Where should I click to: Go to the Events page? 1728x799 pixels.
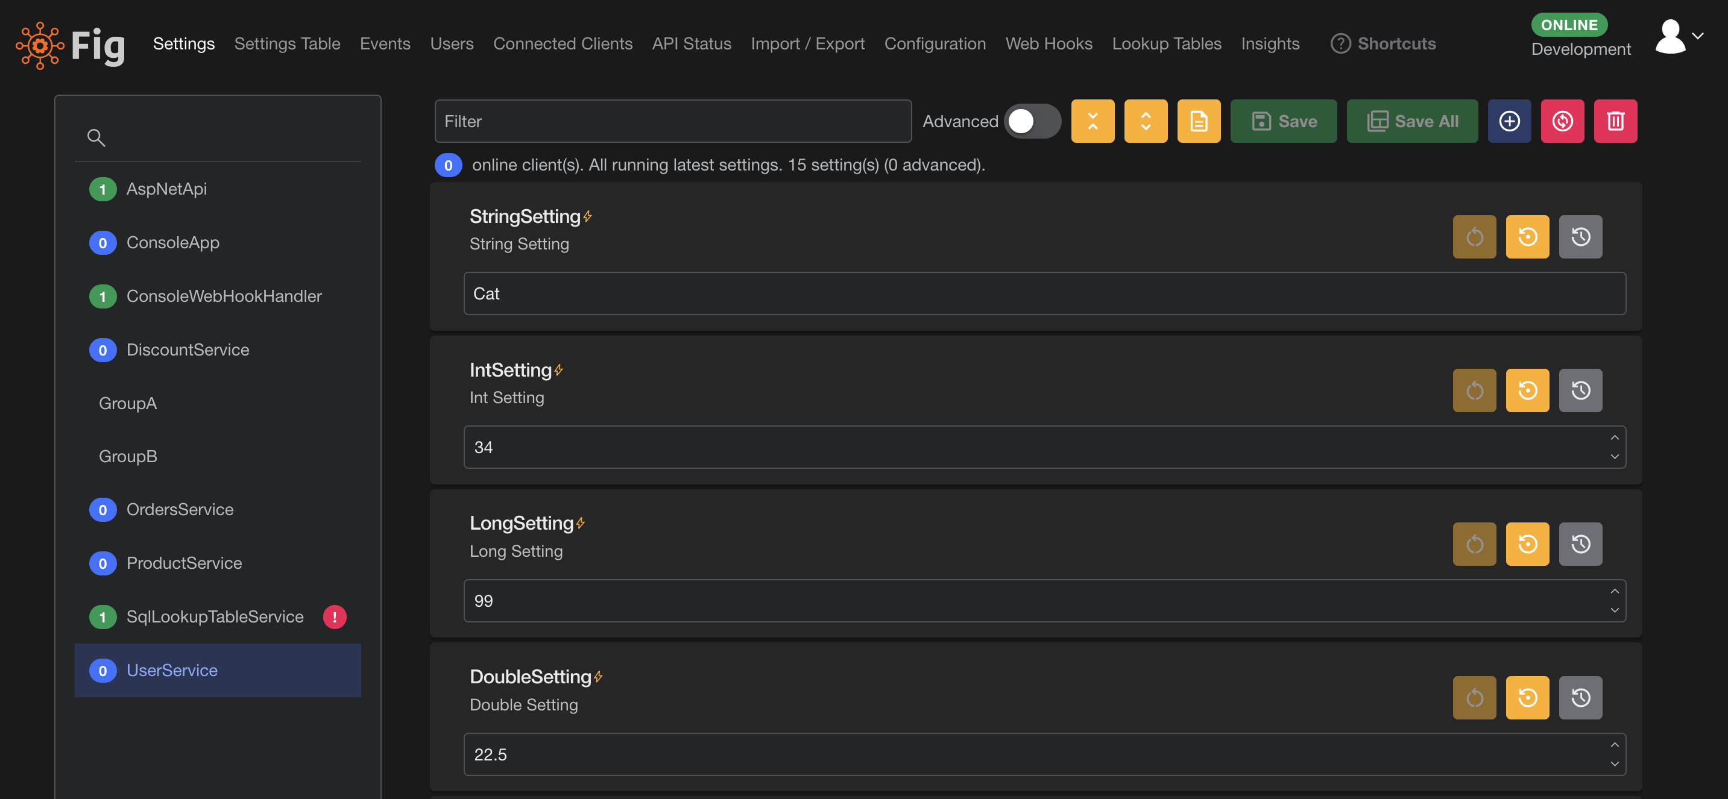point(385,43)
